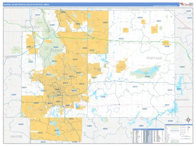Click the WAYNE county label
The image size is (196, 147).
[16, 137]
